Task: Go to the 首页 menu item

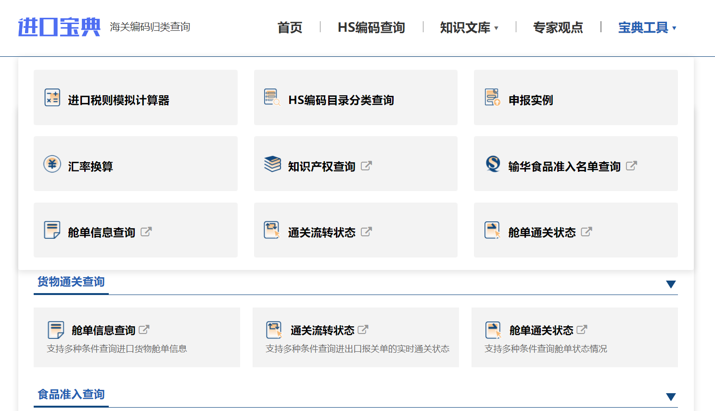Action: (x=289, y=28)
